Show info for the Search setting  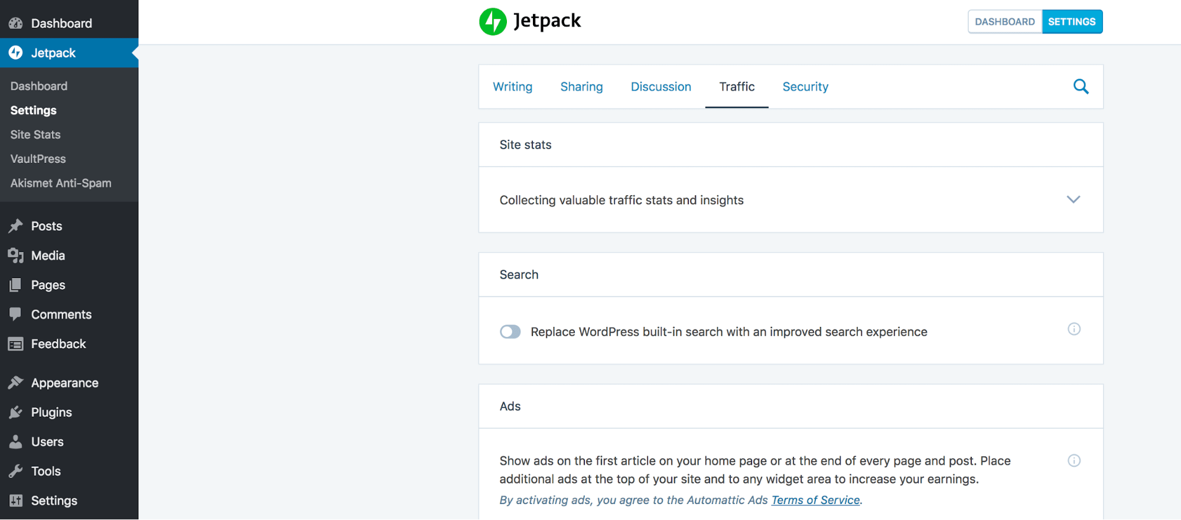coord(1074,329)
